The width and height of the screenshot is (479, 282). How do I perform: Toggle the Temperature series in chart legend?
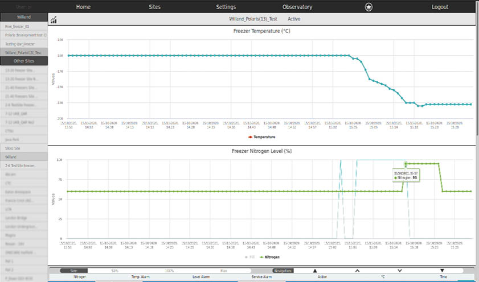tap(261, 137)
